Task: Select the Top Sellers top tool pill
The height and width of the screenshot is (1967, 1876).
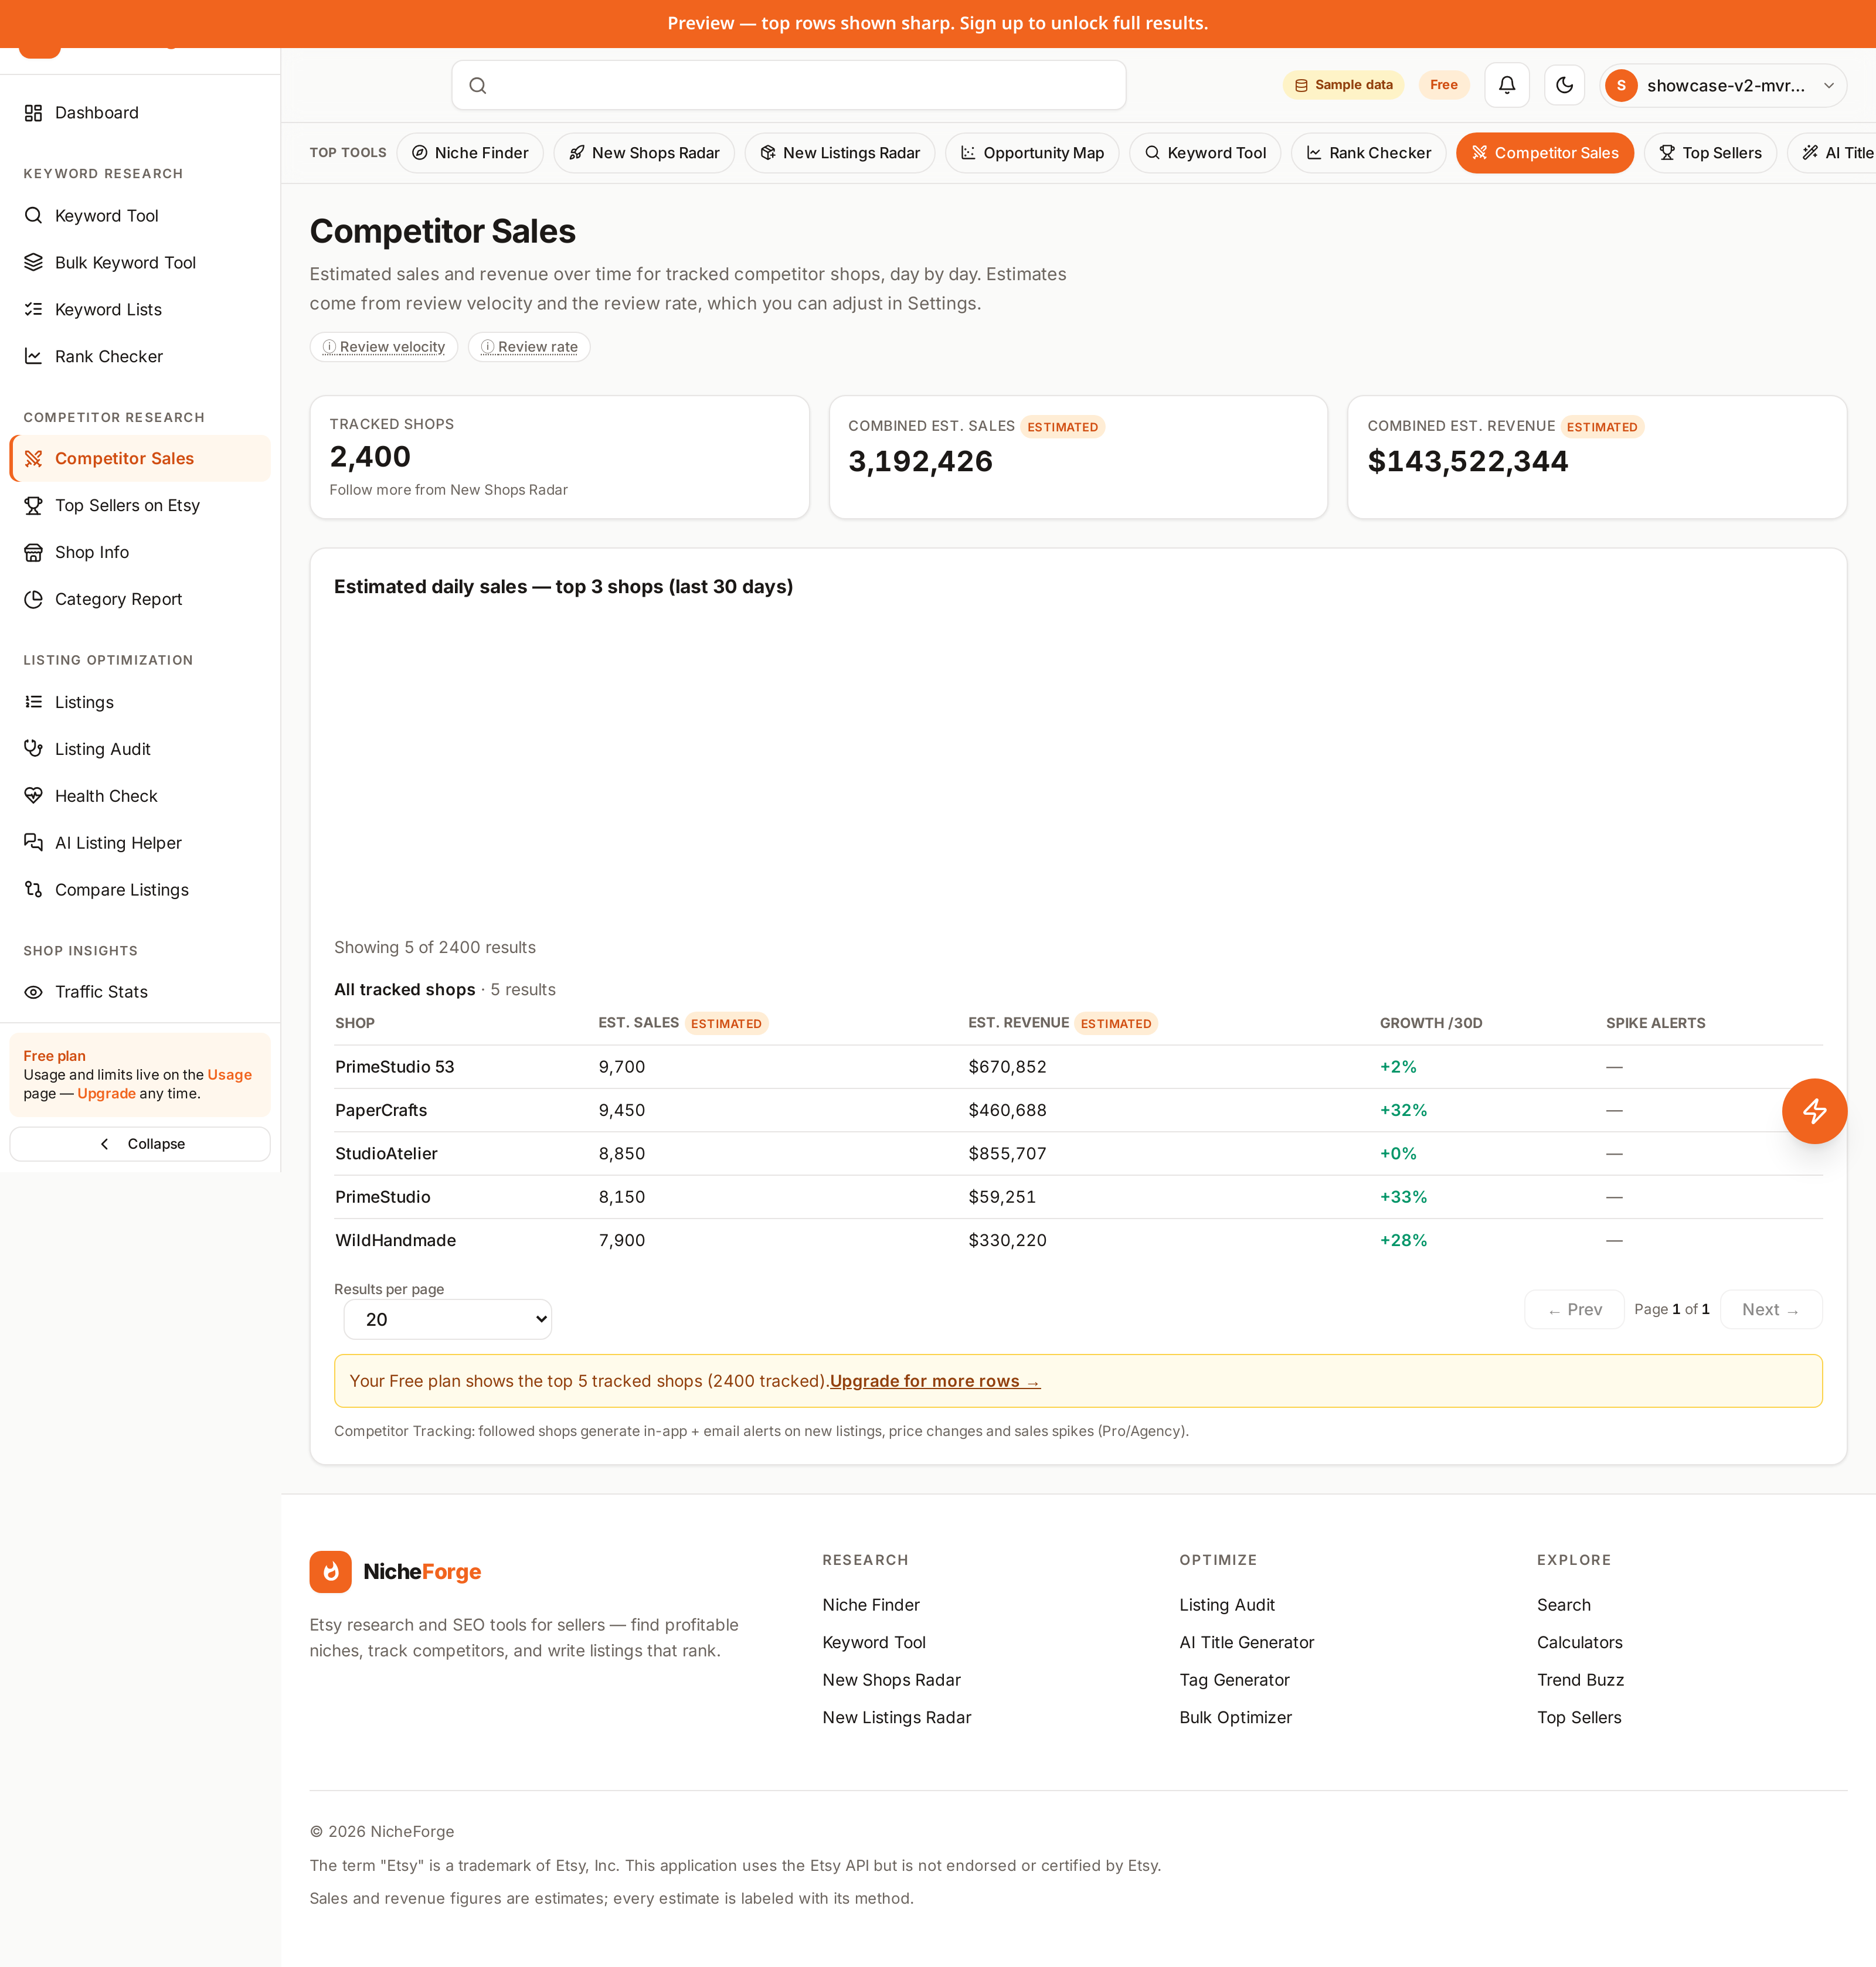Action: click(x=1710, y=153)
